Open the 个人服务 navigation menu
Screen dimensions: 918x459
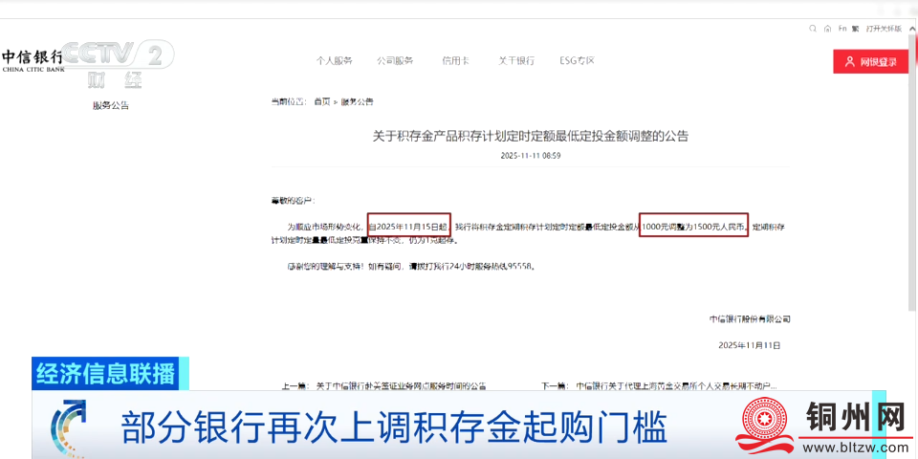(x=335, y=60)
